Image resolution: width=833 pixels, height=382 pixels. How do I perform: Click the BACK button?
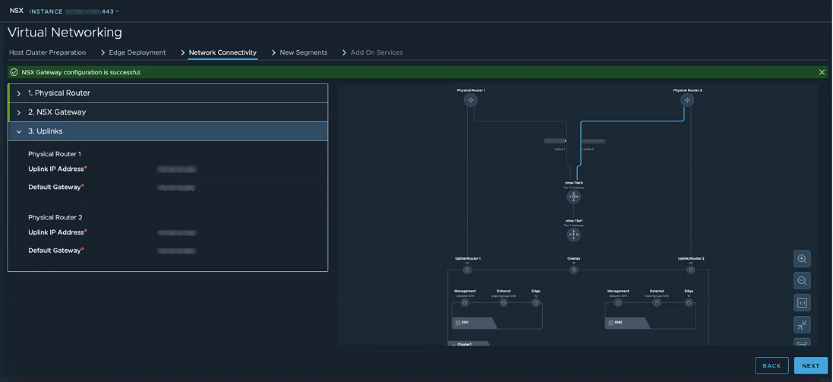click(771, 366)
